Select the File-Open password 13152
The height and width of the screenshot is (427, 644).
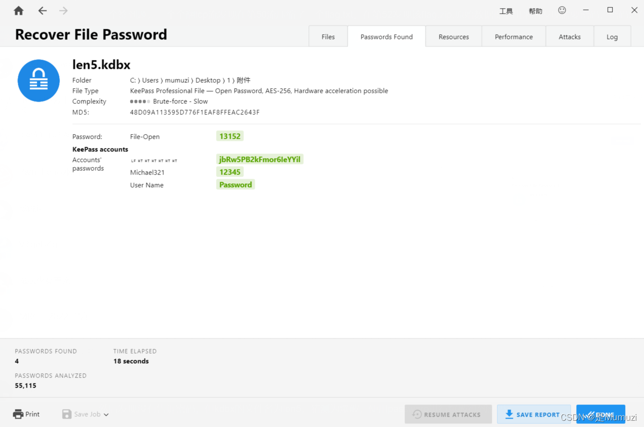pyautogui.click(x=230, y=136)
